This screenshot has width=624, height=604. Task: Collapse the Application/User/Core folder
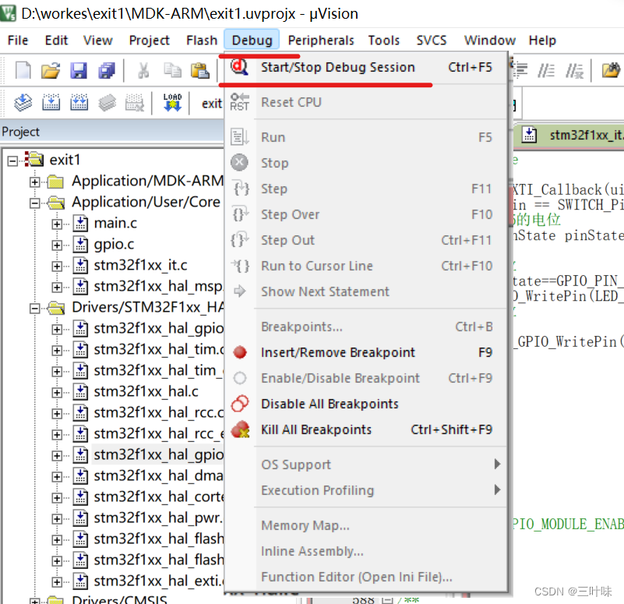coord(34,203)
